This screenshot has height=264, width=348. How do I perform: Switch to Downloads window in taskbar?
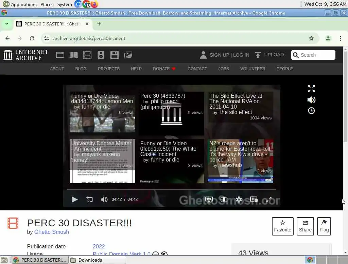[98, 260]
